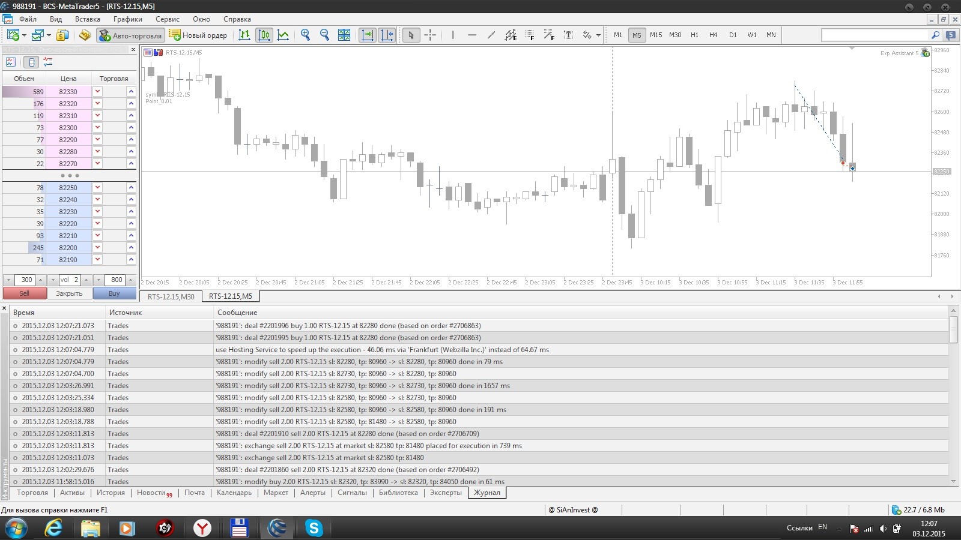The height and width of the screenshot is (540, 961).
Task: Select the text label tool
Action: click(568, 35)
